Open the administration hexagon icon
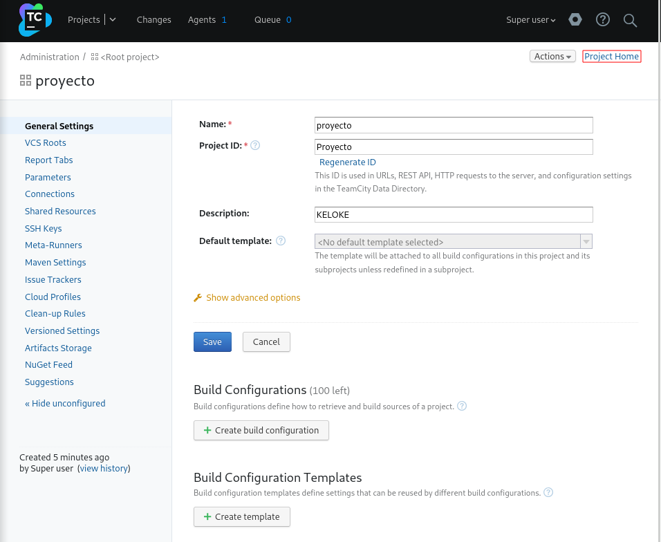The image size is (661, 542). pyautogui.click(x=575, y=19)
